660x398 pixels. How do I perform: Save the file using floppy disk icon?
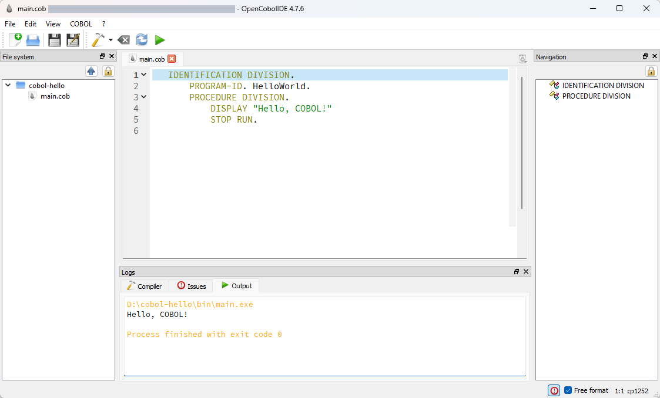pyautogui.click(x=55, y=40)
